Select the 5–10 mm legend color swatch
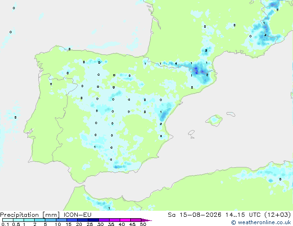Screen dimensions: 293x226 pos(50,220)
